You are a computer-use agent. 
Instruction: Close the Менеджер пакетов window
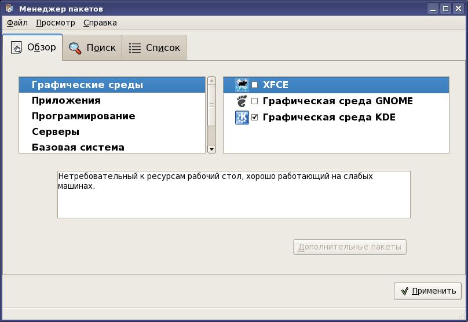pyautogui.click(x=458, y=9)
